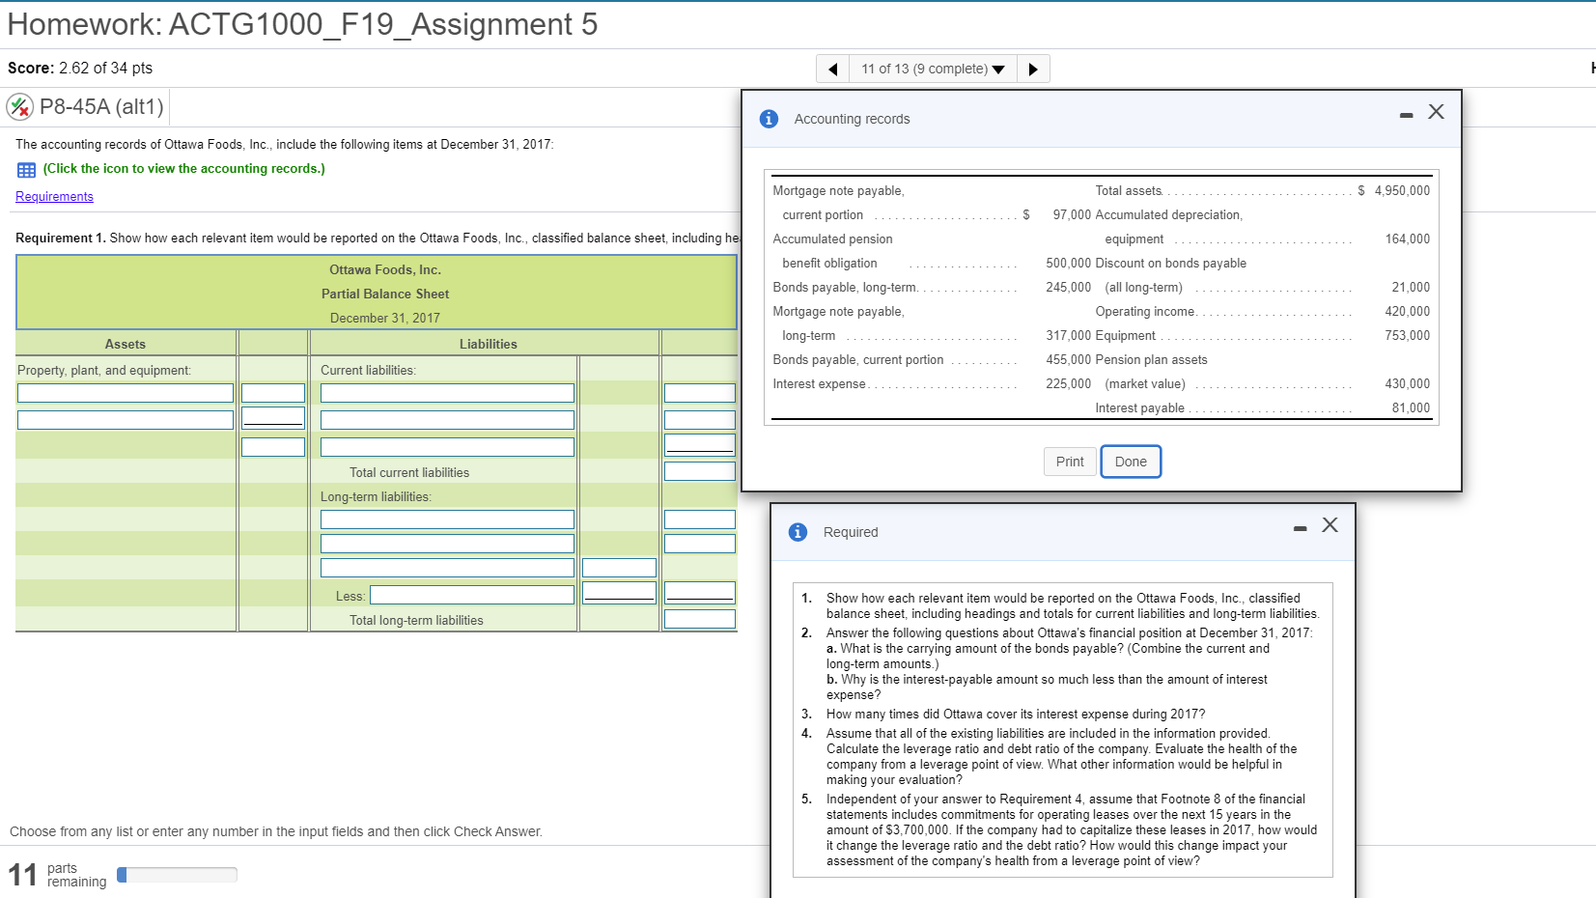Click the parts remaining progress bar
The image size is (1596, 898).
point(177,875)
